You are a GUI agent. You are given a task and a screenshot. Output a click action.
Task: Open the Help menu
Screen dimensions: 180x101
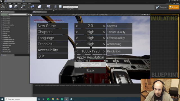(x=30, y=3)
